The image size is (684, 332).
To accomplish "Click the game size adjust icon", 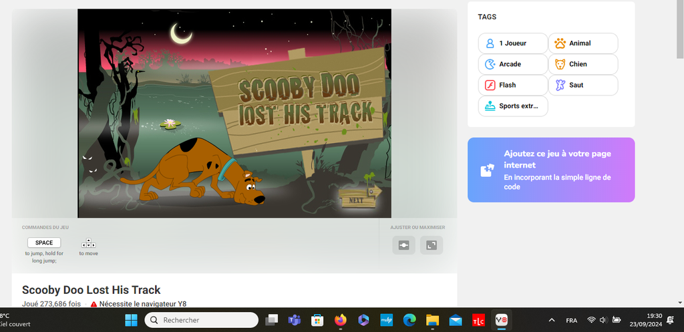I will [403, 245].
